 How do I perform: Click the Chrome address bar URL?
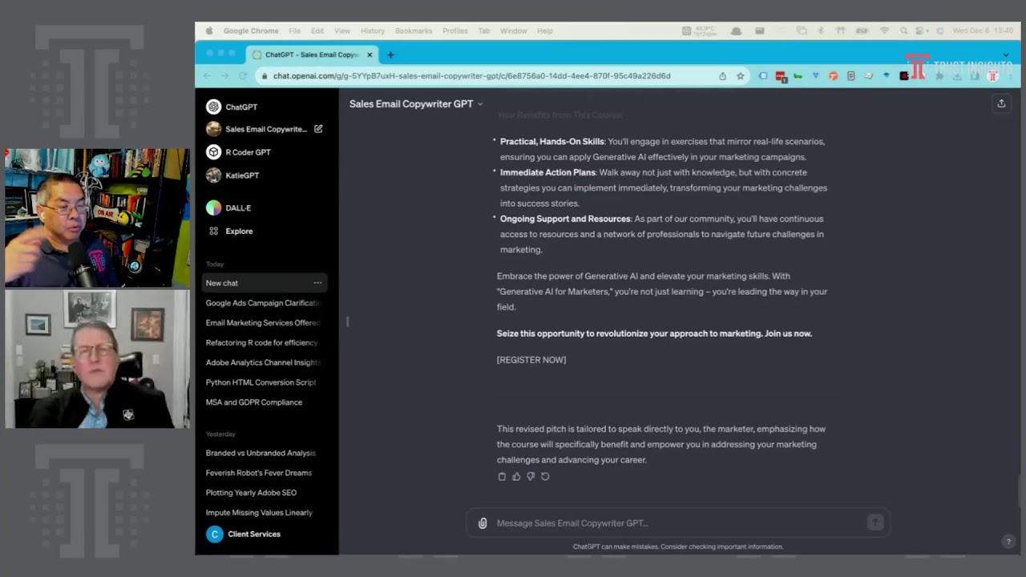pos(472,76)
